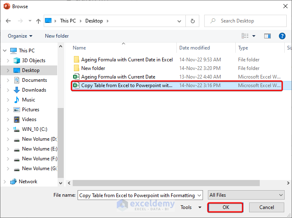Click the Search Desktop field
This screenshot has height=218, width=292.
[245, 21]
